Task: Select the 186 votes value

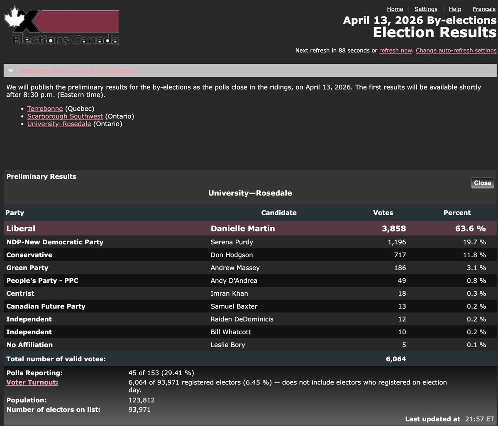Action: (400, 268)
